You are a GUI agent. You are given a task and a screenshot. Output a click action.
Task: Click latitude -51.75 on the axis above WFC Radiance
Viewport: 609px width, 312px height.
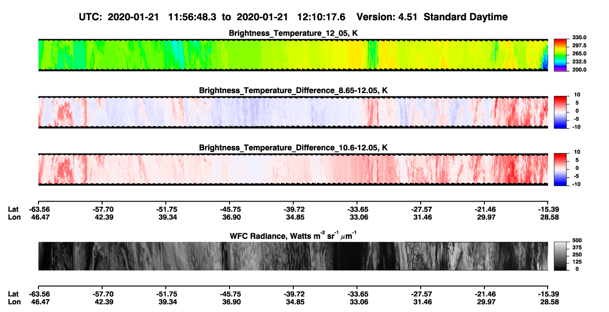click(166, 209)
